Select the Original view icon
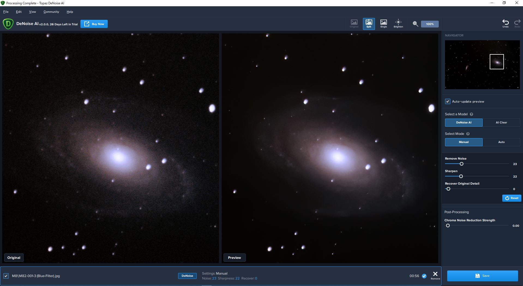523x286 pixels. (354, 24)
